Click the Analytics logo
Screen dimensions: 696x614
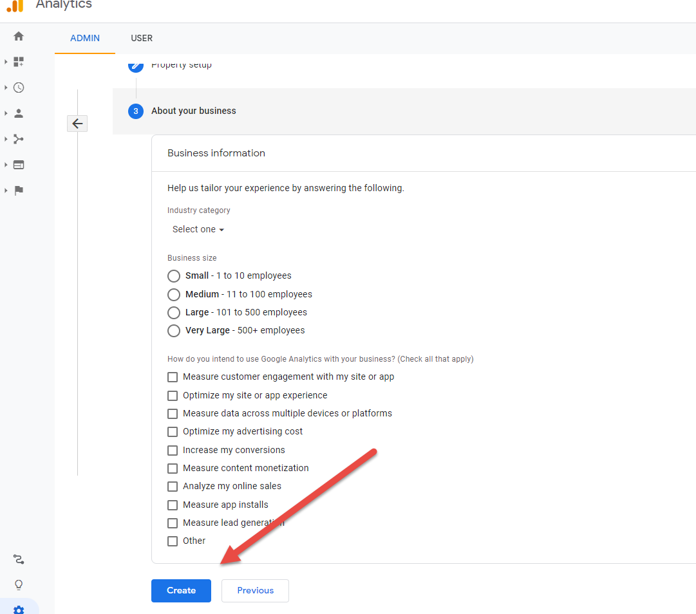(15, 6)
